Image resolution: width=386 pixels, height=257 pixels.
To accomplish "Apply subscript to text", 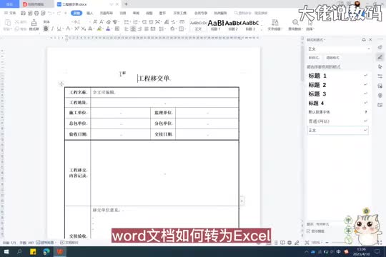I will pyautogui.click(x=84, y=29).
